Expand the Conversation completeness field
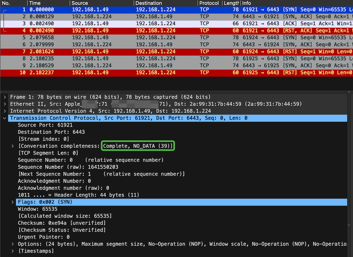 [x=12, y=146]
